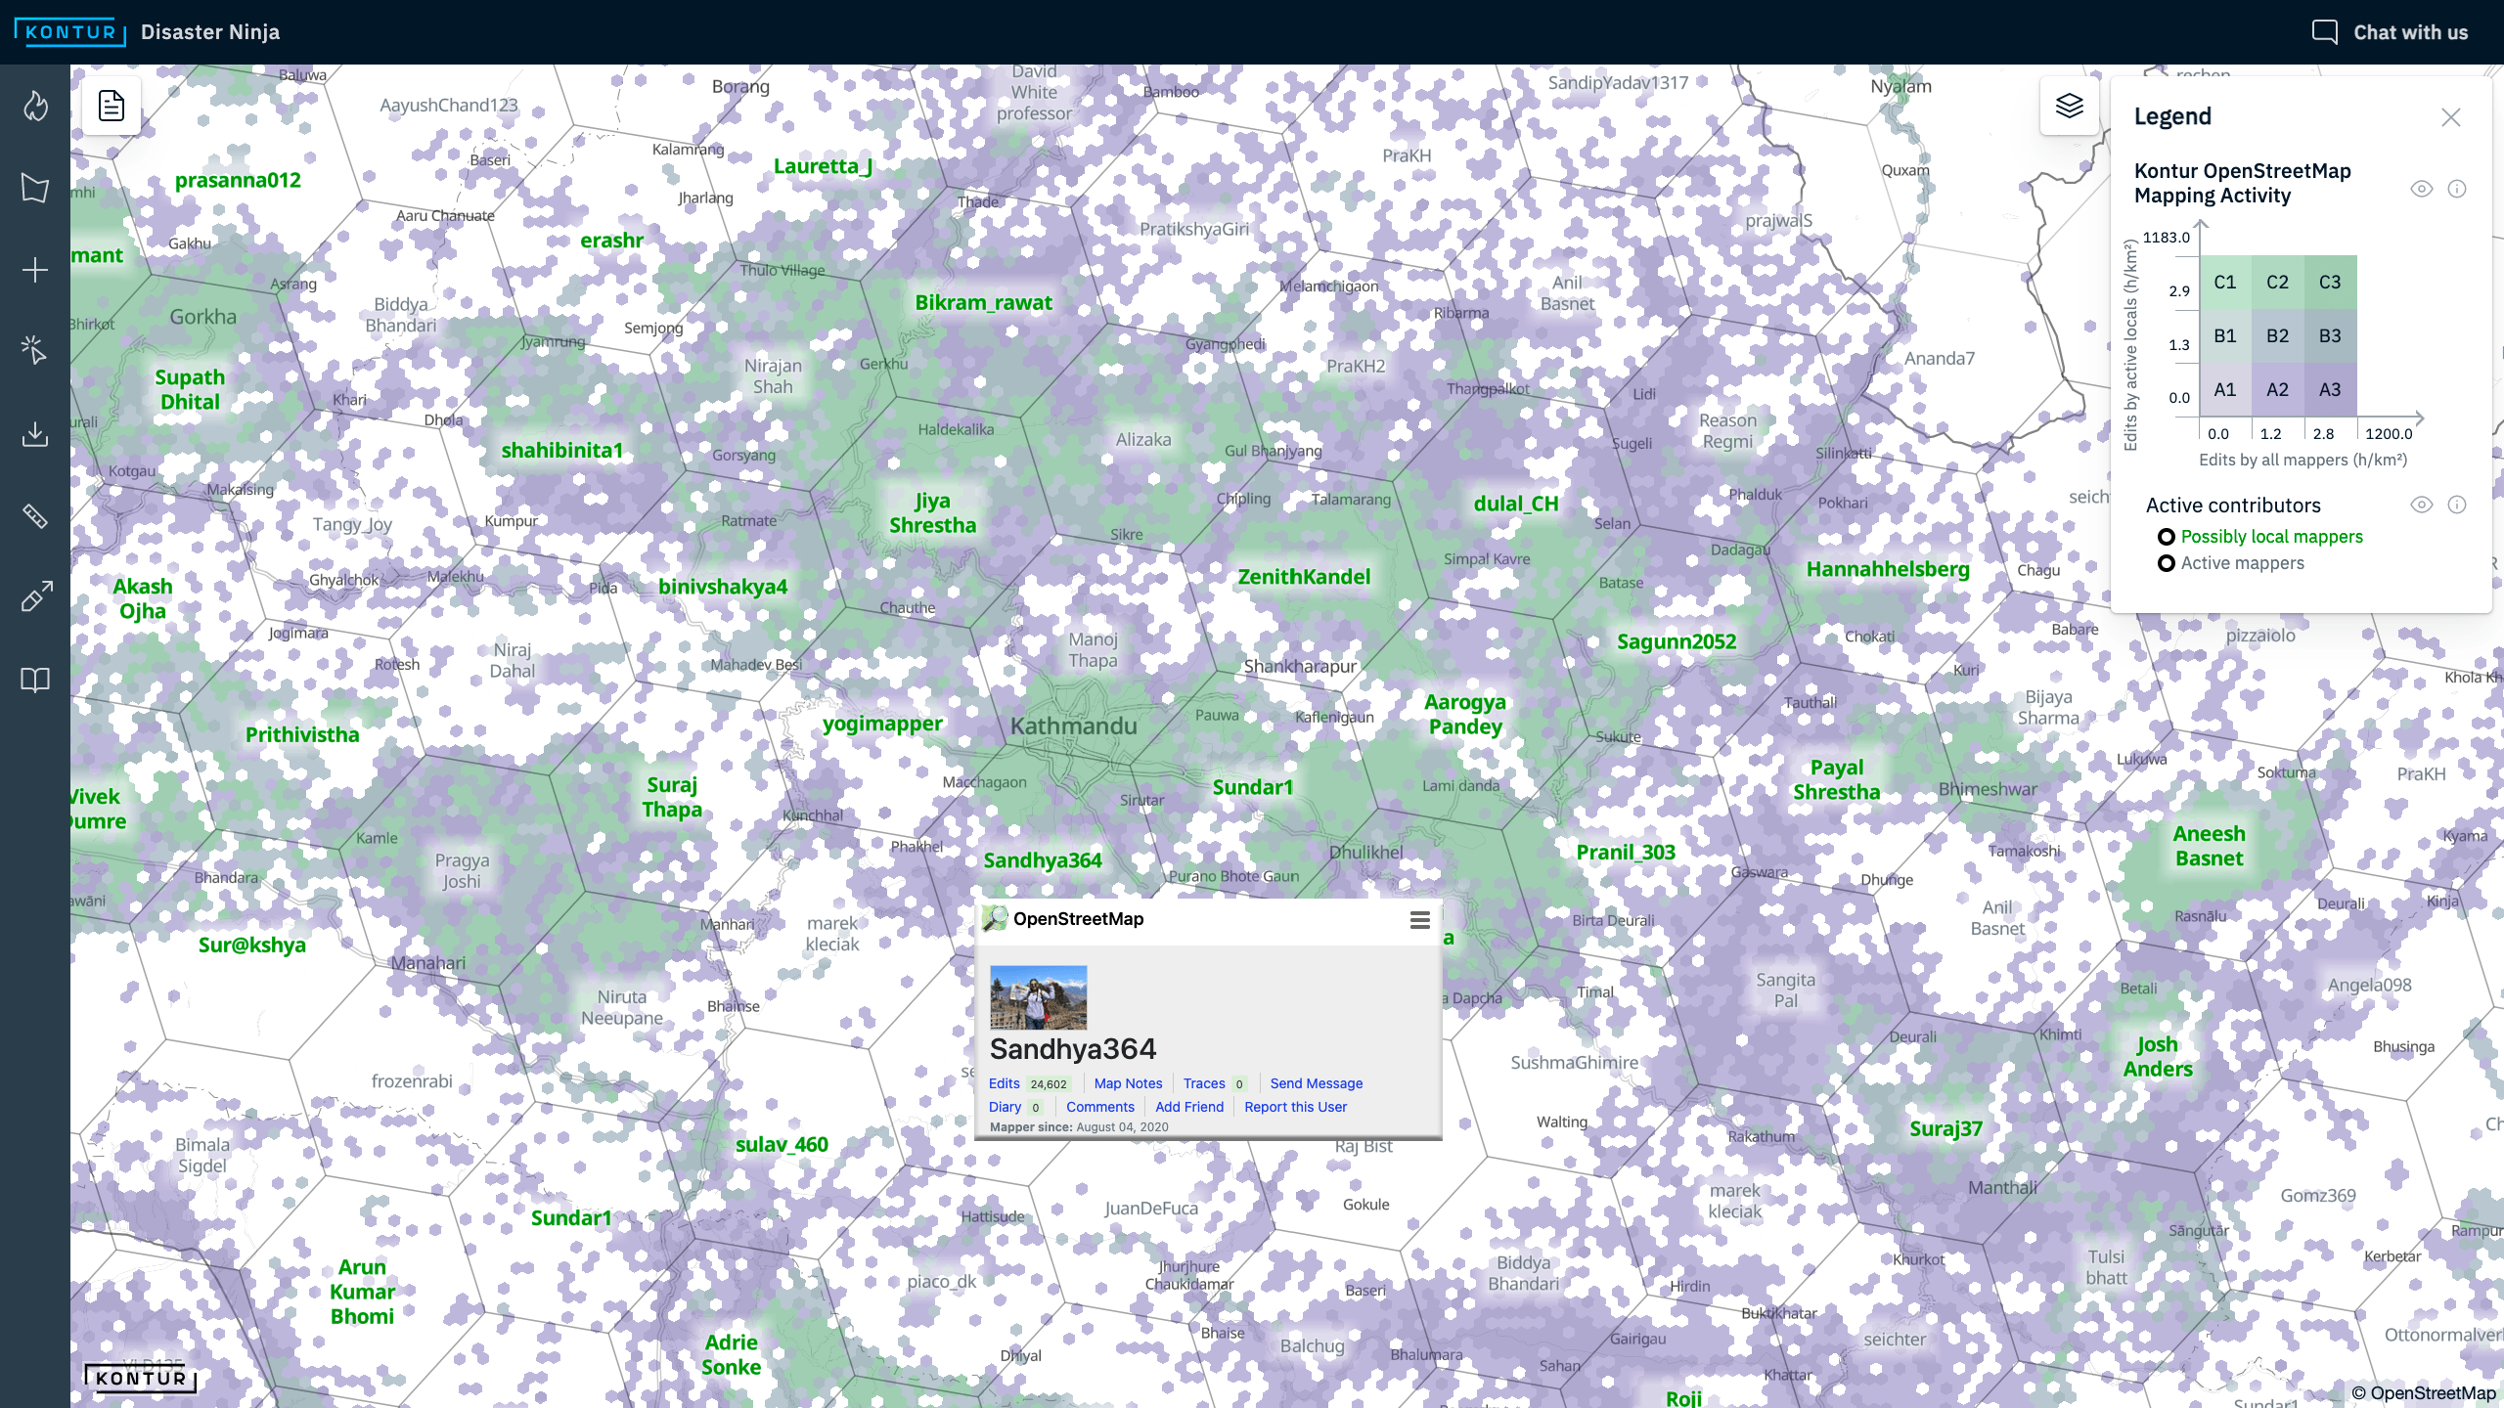This screenshot has height=1408, width=2504.
Task: Click mapper label prasanna012 on map
Action: (x=238, y=181)
